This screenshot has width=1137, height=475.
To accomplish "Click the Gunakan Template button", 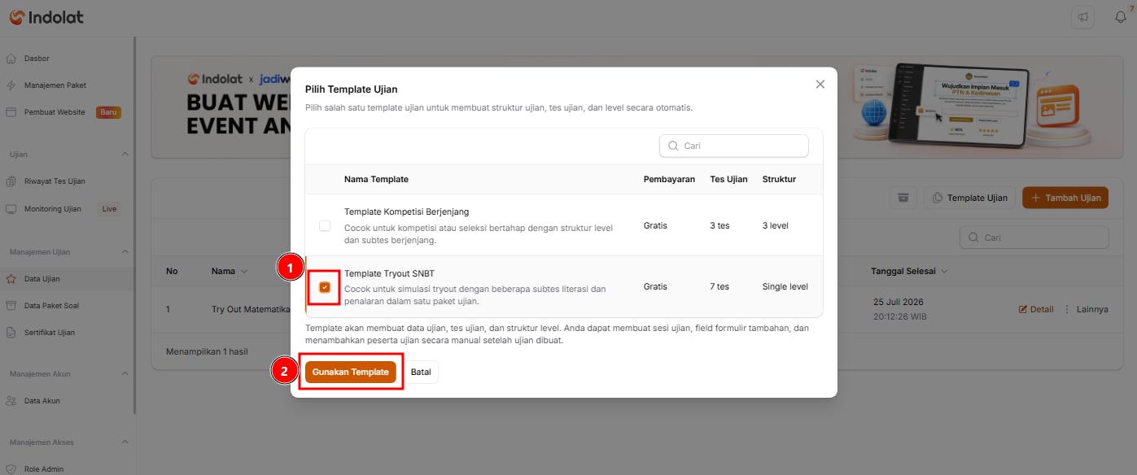I will [x=351, y=372].
